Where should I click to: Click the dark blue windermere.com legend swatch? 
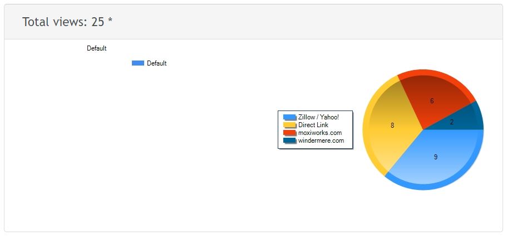pyautogui.click(x=289, y=140)
